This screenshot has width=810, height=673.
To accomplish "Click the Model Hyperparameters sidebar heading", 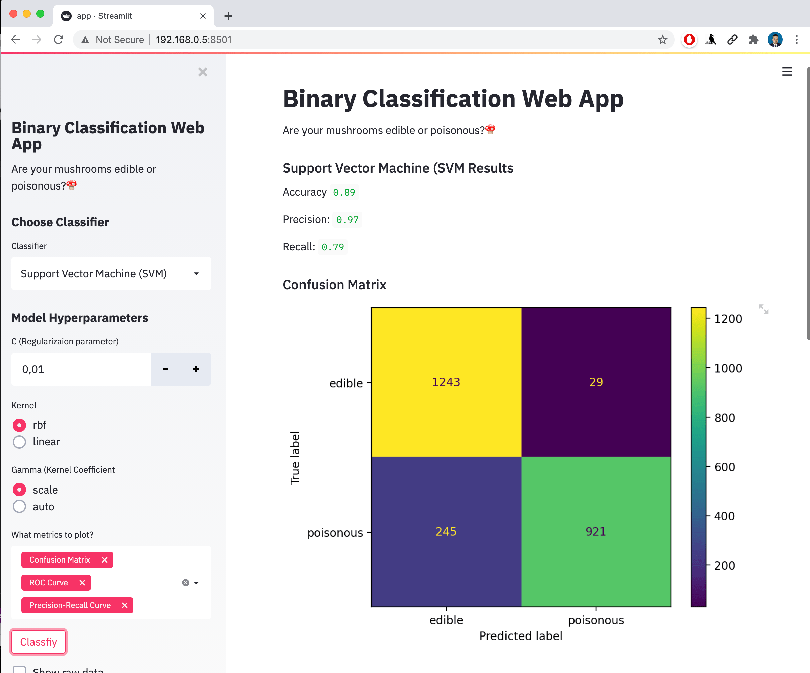I will pos(80,318).
